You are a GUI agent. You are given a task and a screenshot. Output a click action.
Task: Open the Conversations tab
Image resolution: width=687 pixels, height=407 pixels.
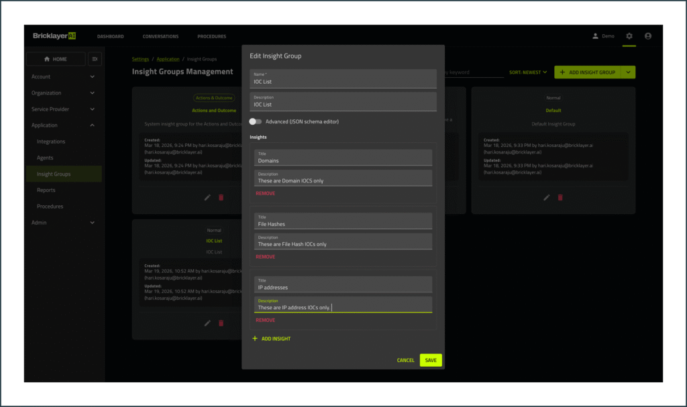pyautogui.click(x=160, y=36)
